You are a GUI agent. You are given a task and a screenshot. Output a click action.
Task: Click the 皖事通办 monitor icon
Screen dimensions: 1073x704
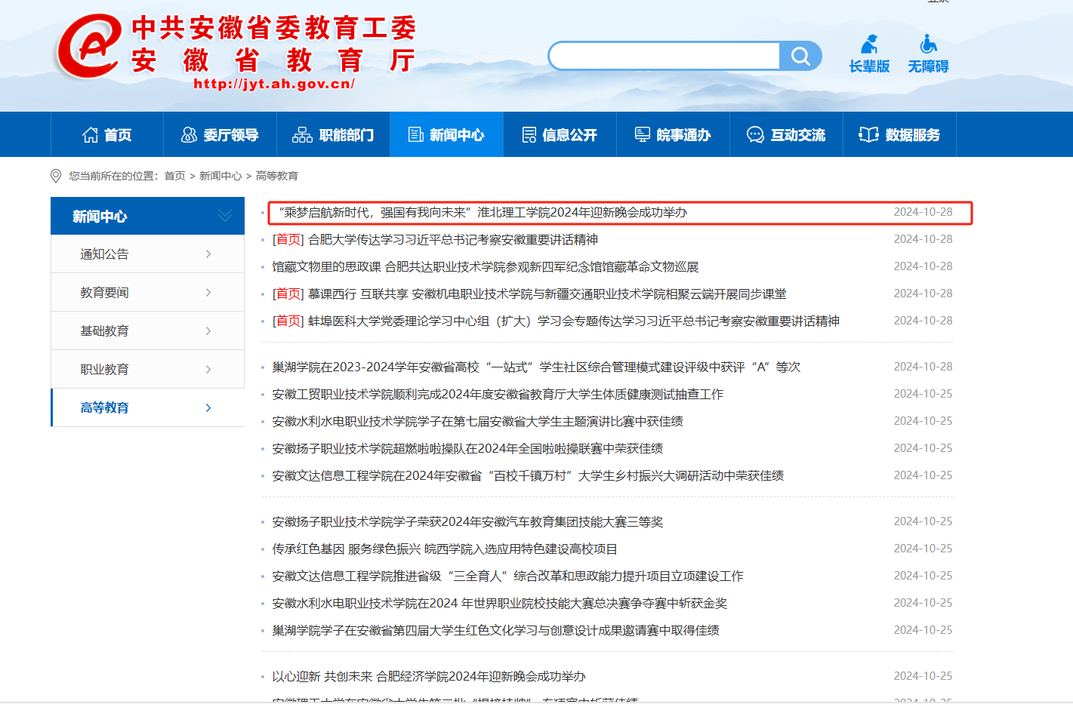pyautogui.click(x=643, y=135)
